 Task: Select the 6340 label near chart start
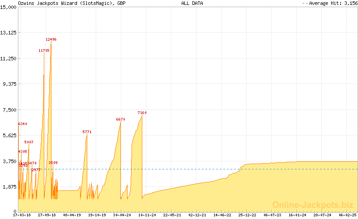pyautogui.click(x=23, y=124)
